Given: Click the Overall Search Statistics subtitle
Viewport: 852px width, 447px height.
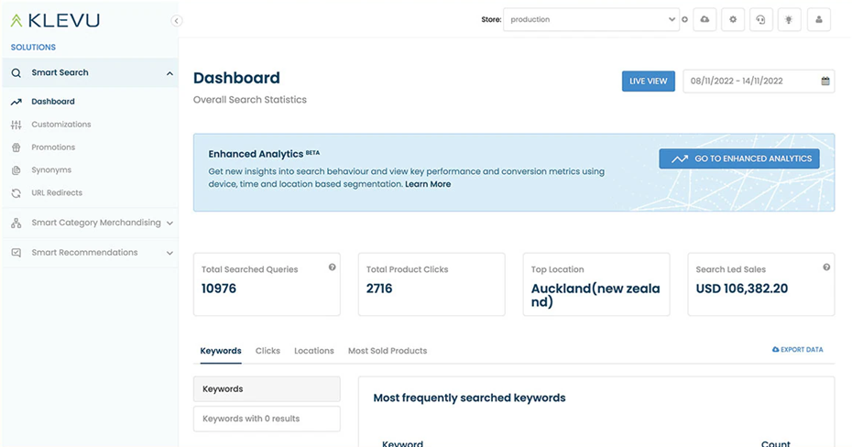Looking at the screenshot, I should coord(250,100).
